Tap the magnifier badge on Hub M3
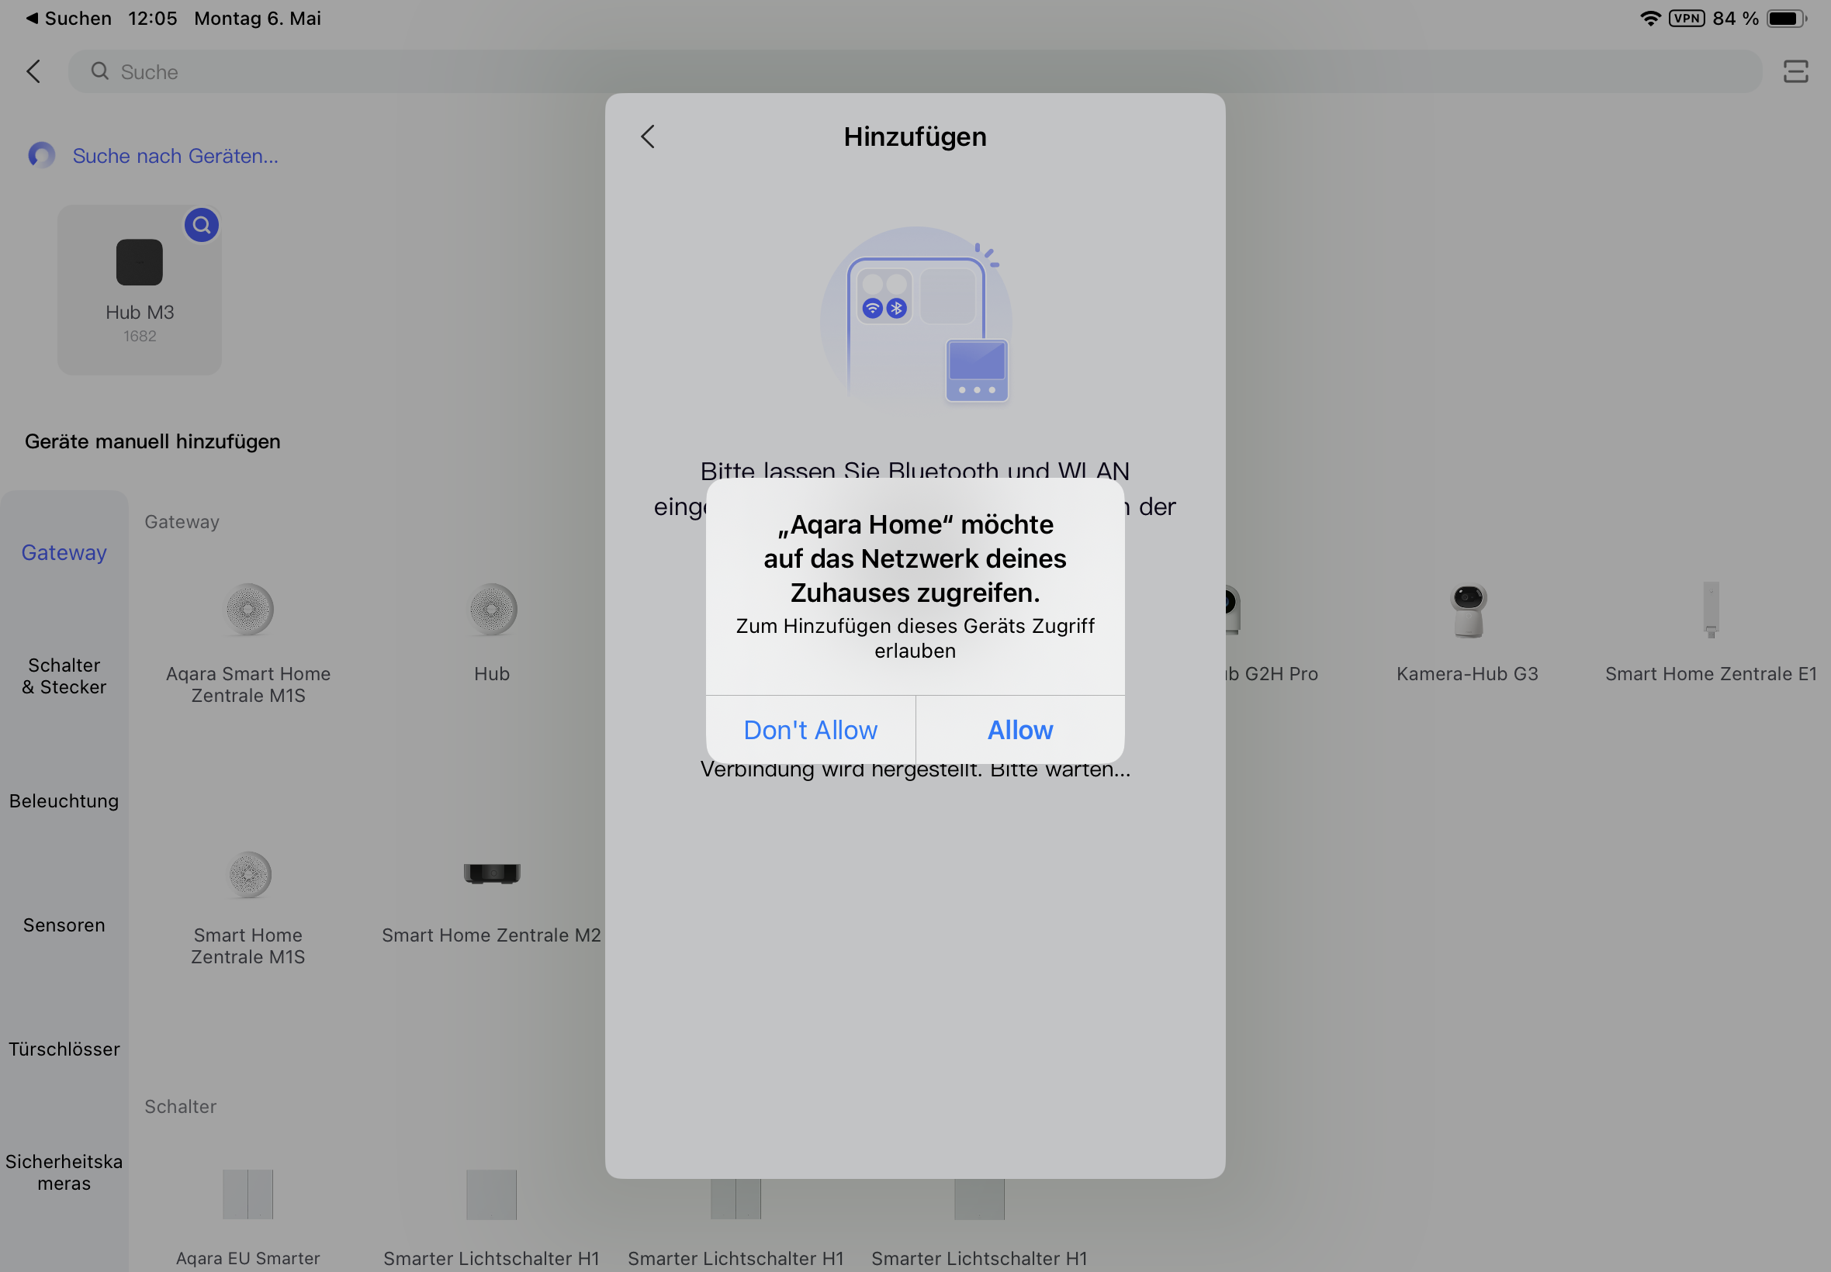 202,226
